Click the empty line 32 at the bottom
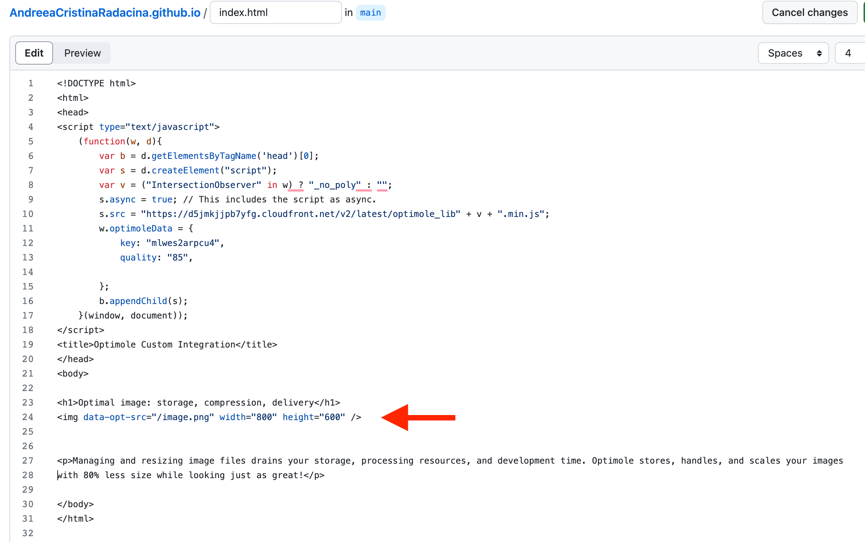 click(218, 533)
